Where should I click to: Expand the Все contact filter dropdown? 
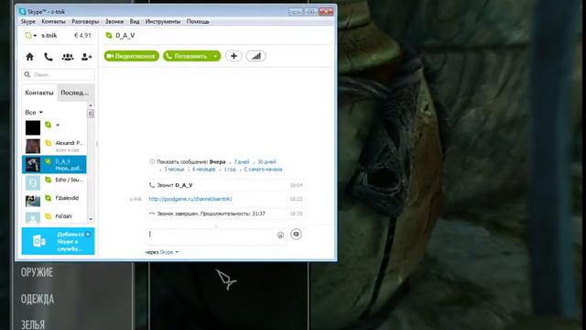[34, 112]
